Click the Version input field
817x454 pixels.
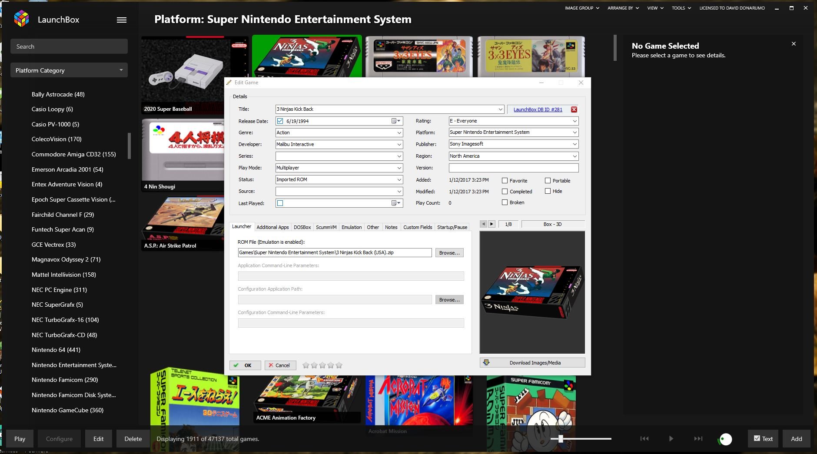click(x=514, y=168)
